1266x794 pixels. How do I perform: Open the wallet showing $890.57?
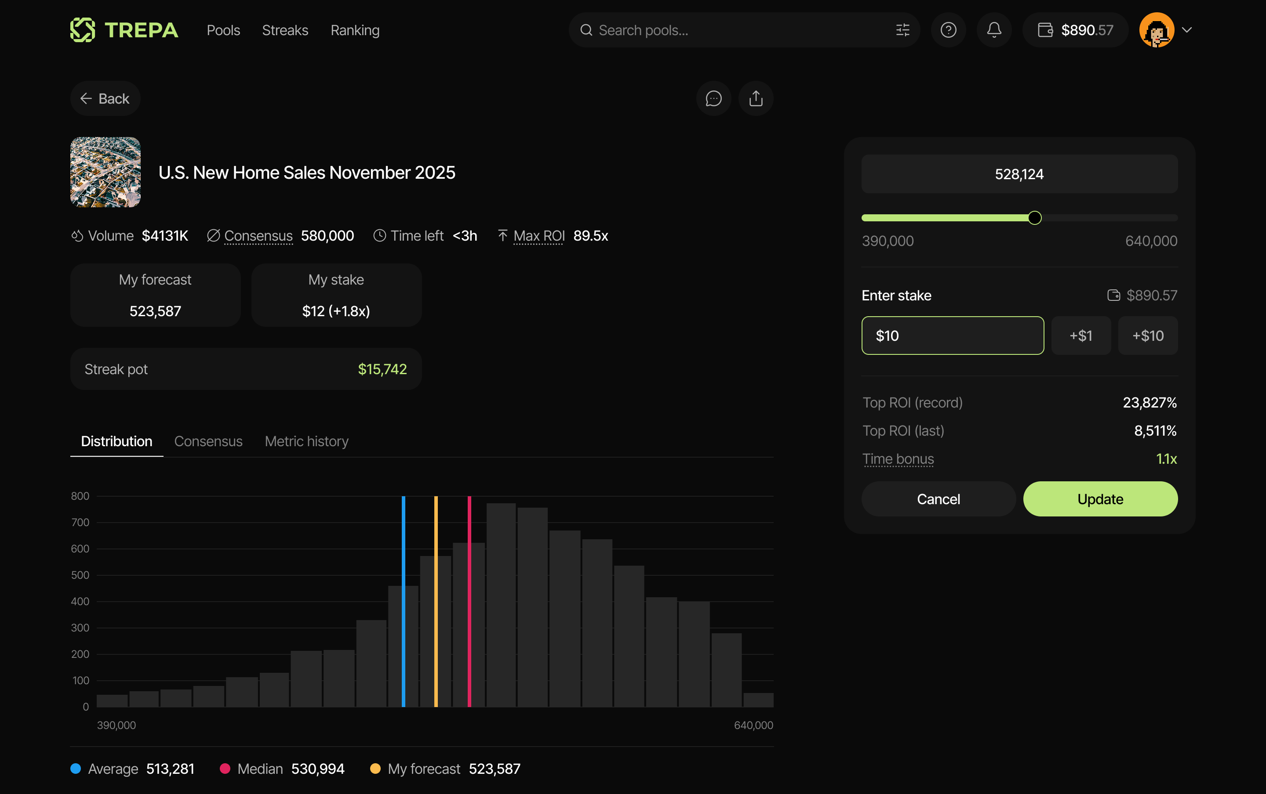tap(1074, 30)
